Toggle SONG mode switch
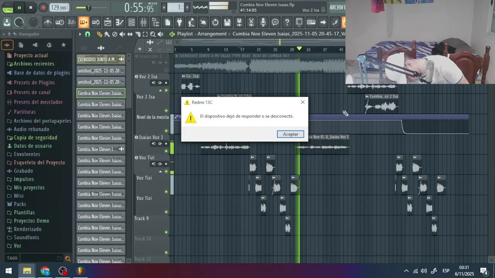Viewport: 495px width, 278px height. (x=7, y=7)
